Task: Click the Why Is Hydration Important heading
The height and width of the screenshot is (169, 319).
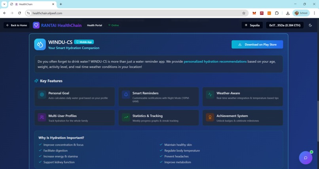Action: 61,138
